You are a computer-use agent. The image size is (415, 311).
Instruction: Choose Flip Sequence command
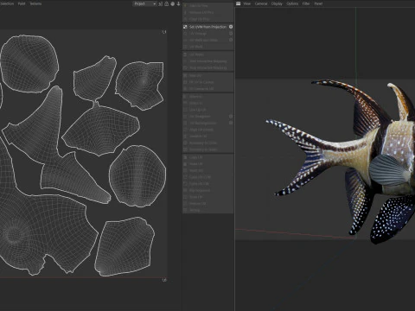(207, 190)
